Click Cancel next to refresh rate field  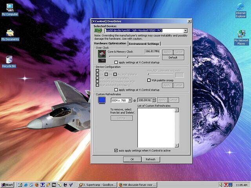pyautogui.click(x=173, y=100)
